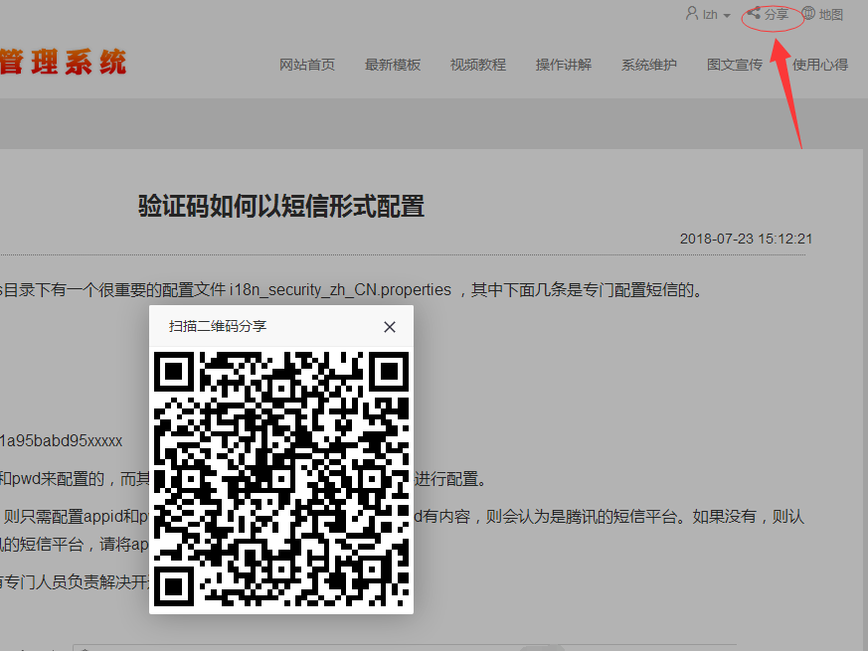Open the 图文宣传 navigation item
This screenshot has height=651, width=868.
[x=735, y=65]
